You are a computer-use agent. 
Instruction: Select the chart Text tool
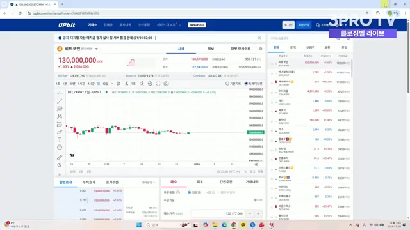tap(60, 139)
